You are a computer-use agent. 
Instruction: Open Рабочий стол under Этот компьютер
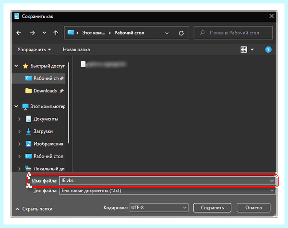(x=48, y=156)
